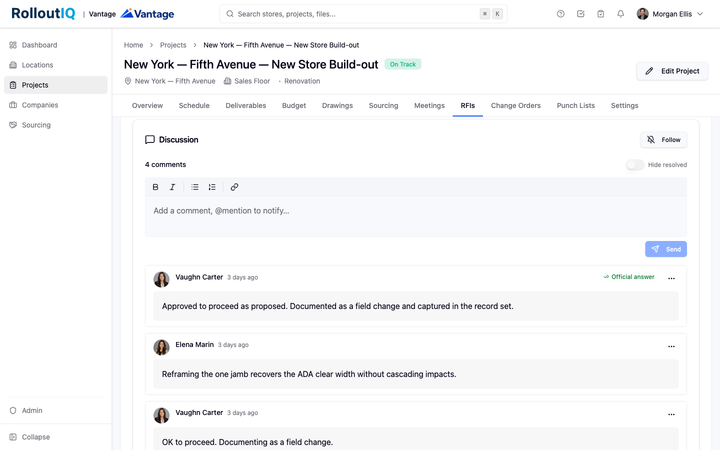Collapse the sidebar

pos(55,437)
